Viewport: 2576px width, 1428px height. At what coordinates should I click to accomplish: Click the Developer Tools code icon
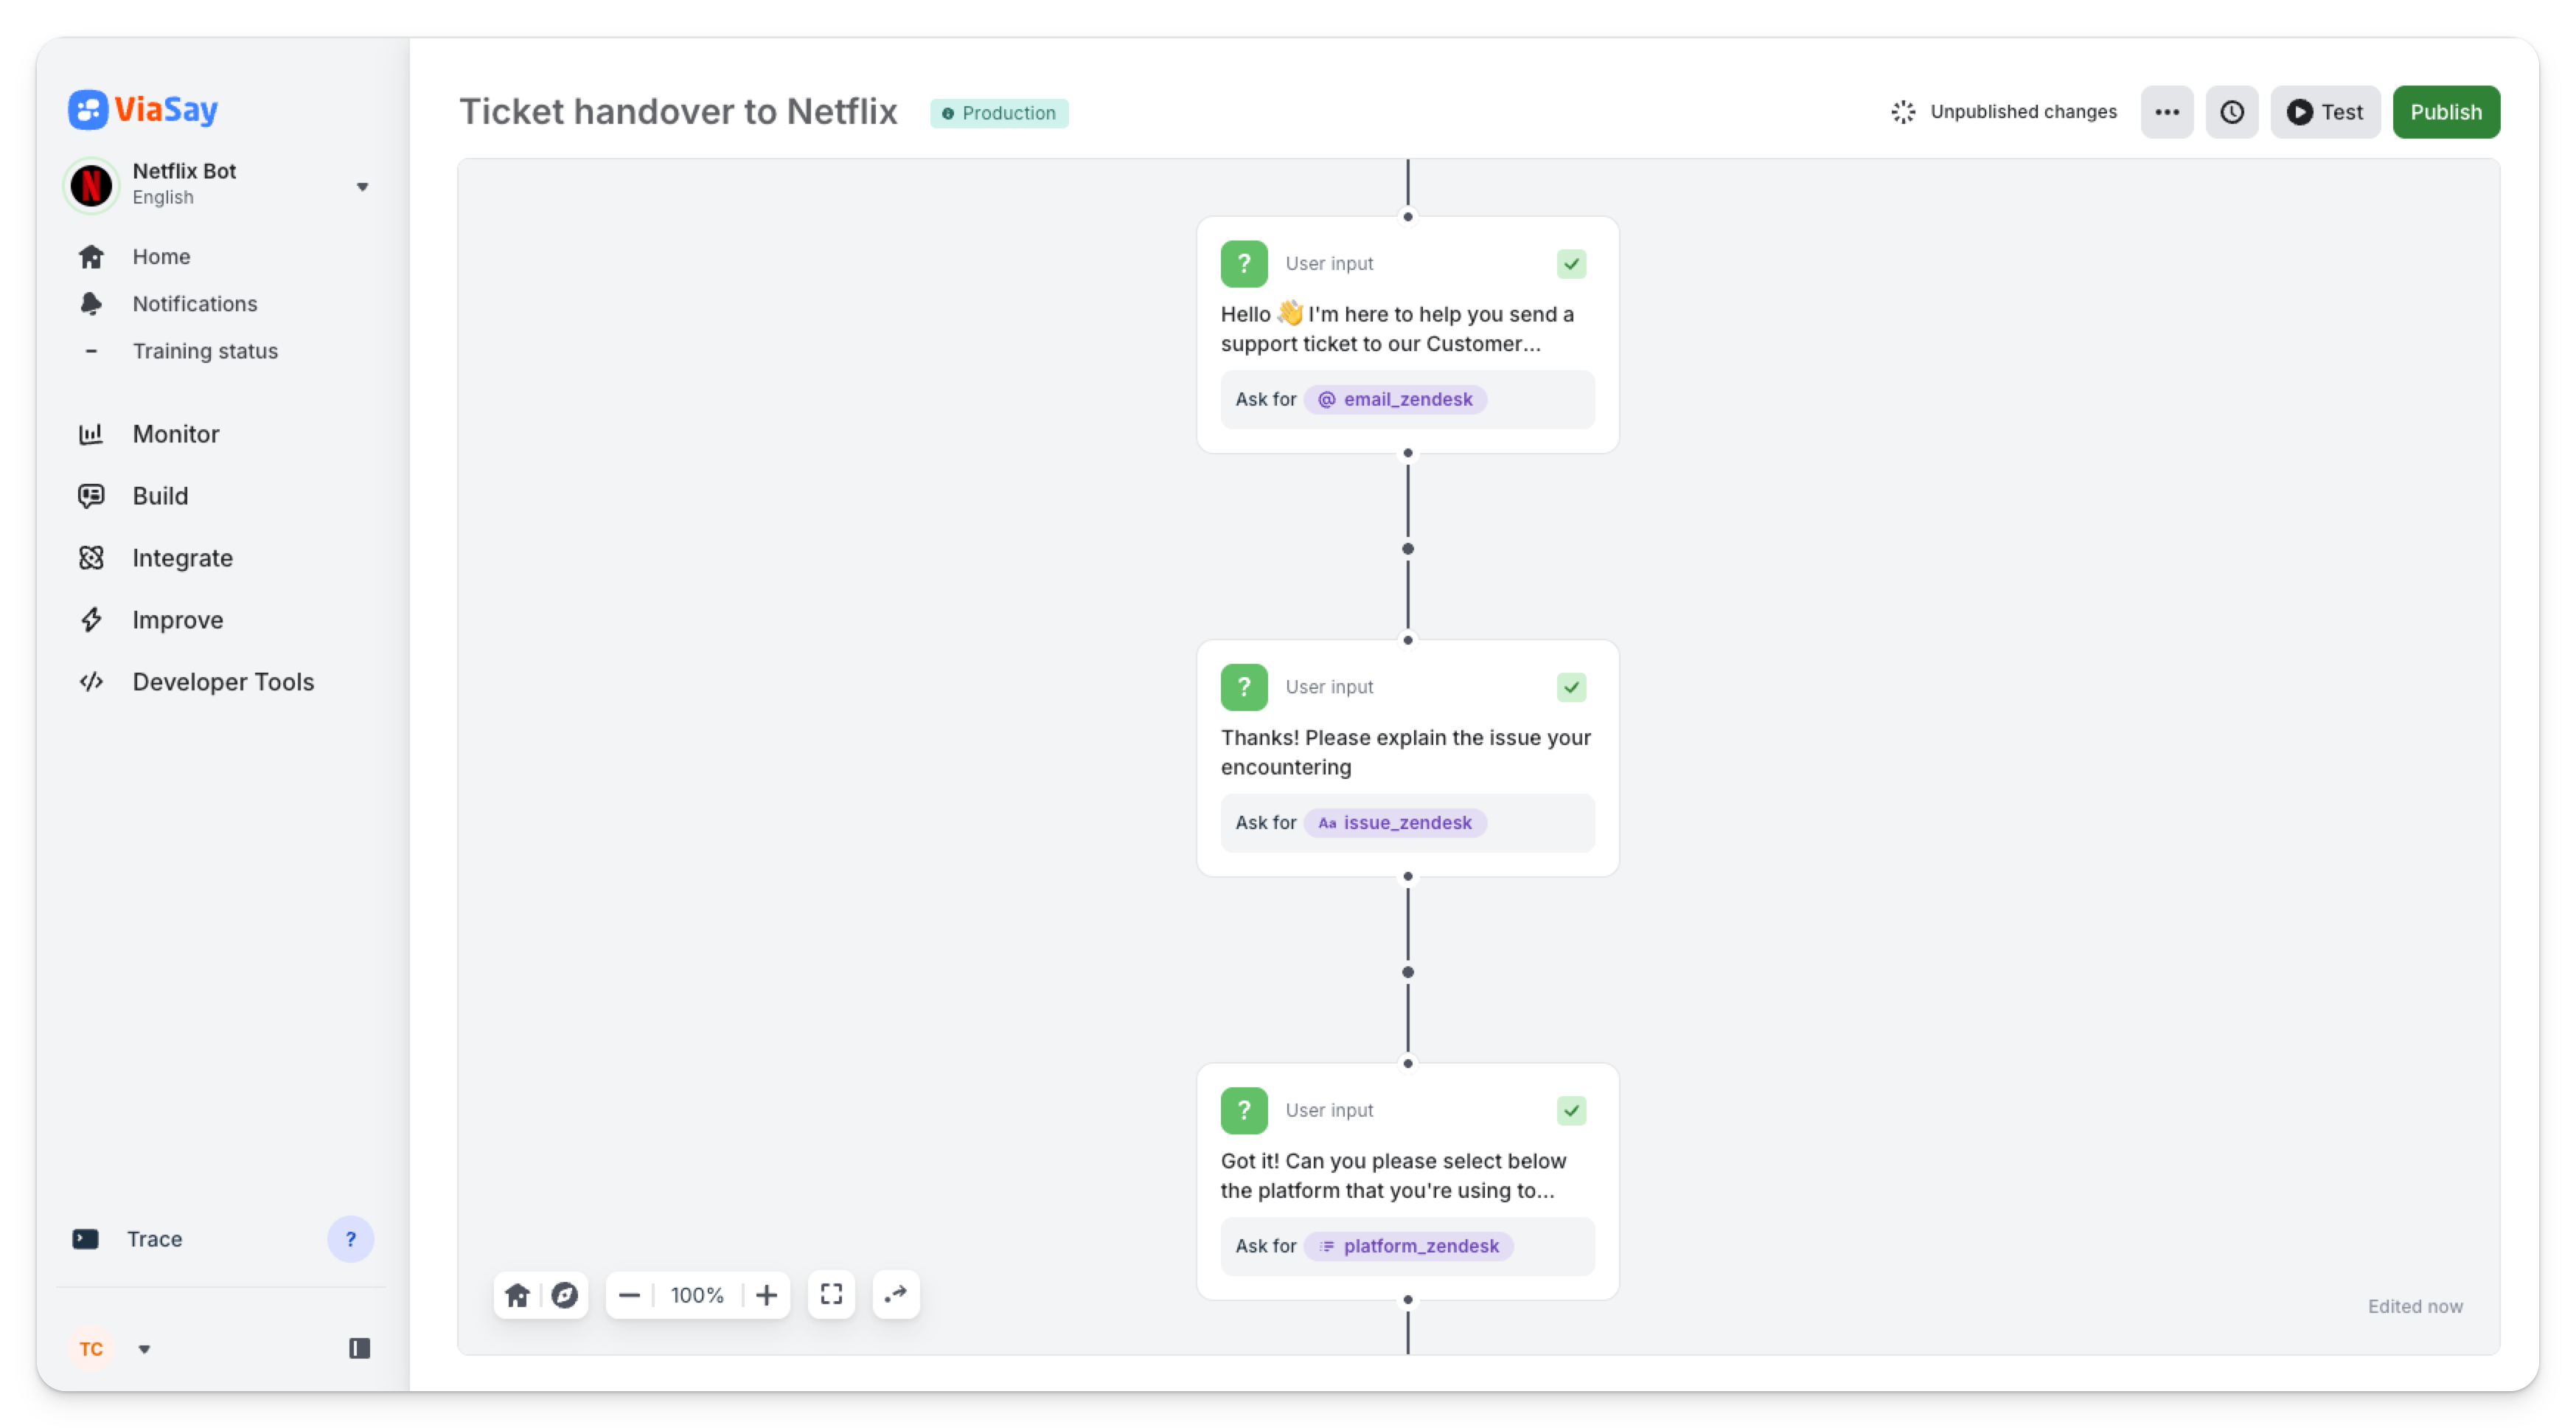pyautogui.click(x=91, y=682)
